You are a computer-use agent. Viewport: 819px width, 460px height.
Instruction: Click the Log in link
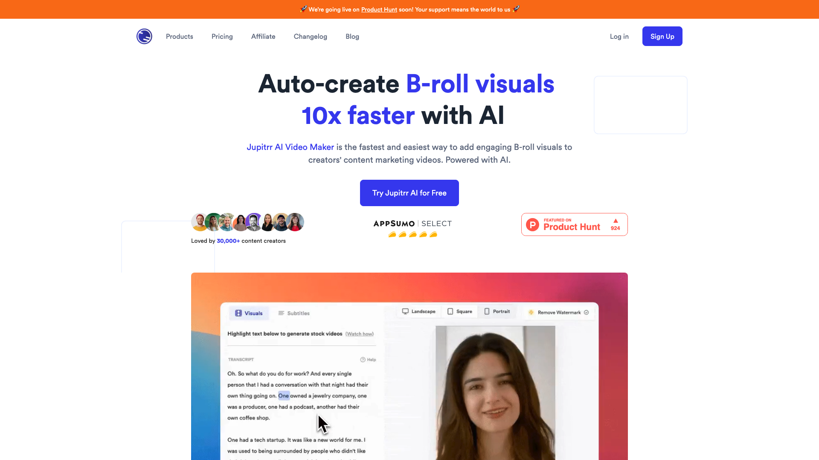[619, 36]
